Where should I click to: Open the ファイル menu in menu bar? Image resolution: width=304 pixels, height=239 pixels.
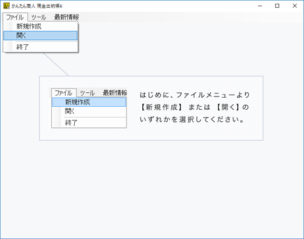coord(15,17)
